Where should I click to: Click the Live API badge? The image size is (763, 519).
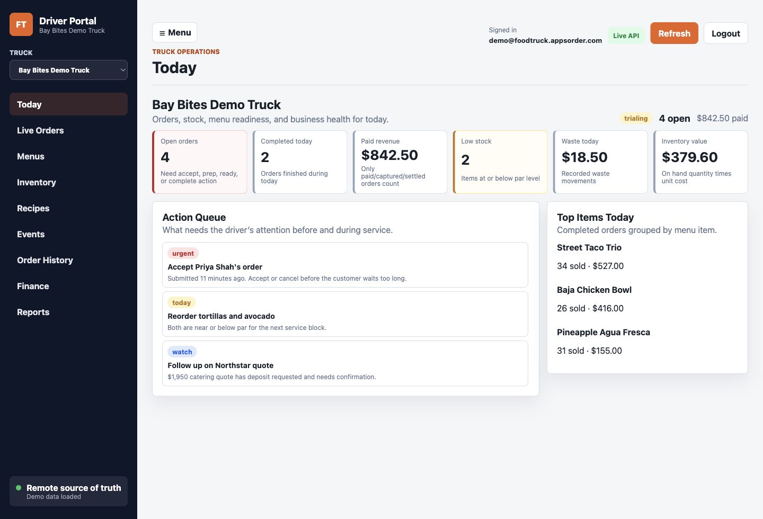coord(626,35)
